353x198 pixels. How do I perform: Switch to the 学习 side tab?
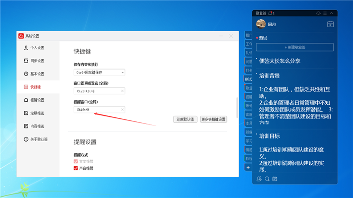[x=248, y=141]
